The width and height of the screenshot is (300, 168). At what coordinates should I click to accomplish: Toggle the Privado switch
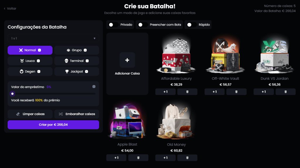113,25
